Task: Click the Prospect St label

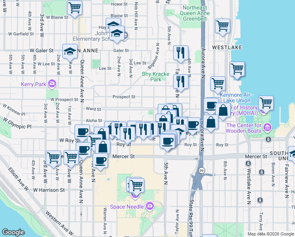Action: click(124, 97)
